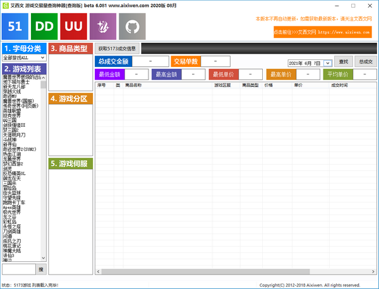379x289 pixels.
Task: Open the GitHub icon tile
Action: point(132,27)
